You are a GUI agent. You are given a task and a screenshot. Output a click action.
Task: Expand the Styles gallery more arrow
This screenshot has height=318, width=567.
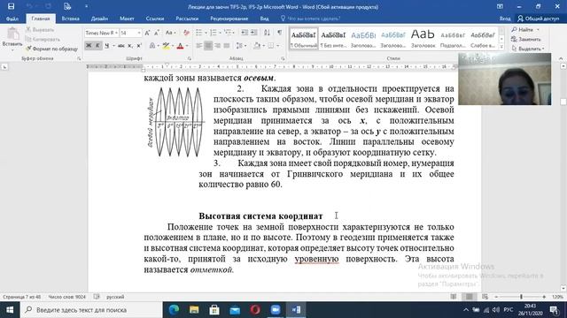coord(501,47)
